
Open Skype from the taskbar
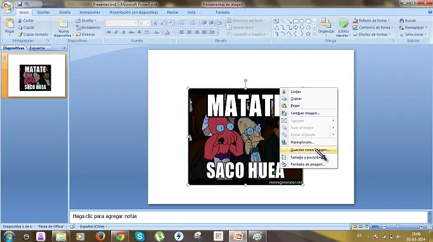click(x=139, y=236)
